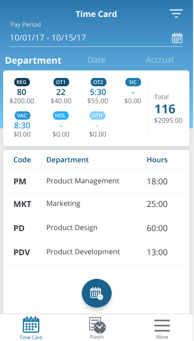Open the Marketing department row
This screenshot has height=341, width=194.
(x=96, y=204)
